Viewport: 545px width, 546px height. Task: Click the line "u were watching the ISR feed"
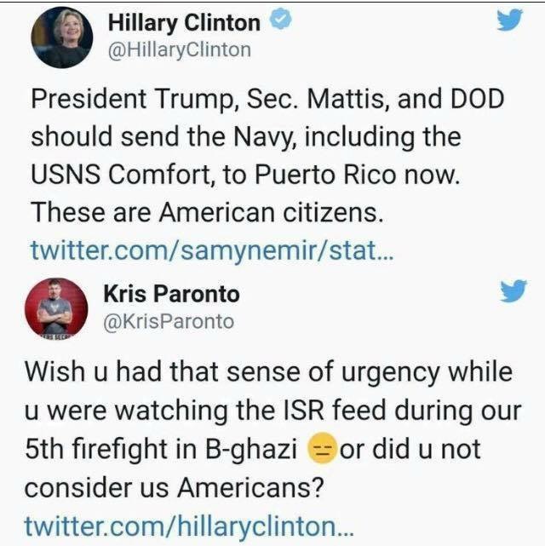click(x=273, y=411)
